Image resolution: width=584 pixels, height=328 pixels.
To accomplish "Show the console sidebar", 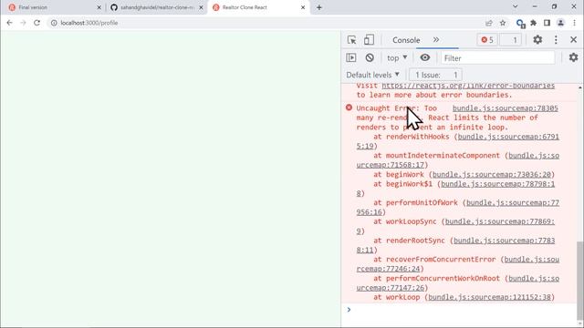I will (351, 57).
